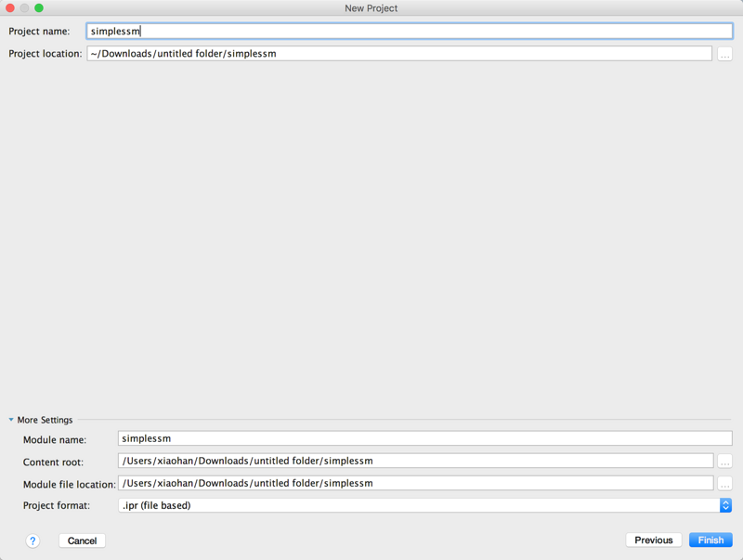Open browse button for Project location
Image resolution: width=743 pixels, height=560 pixels.
[724, 54]
